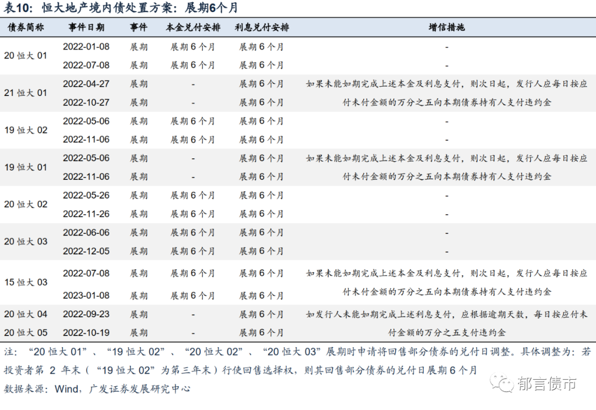The height and width of the screenshot is (410, 596).
Task: Click interest '展期 6 个月' in 2022-04-27 row
Action: (x=262, y=84)
